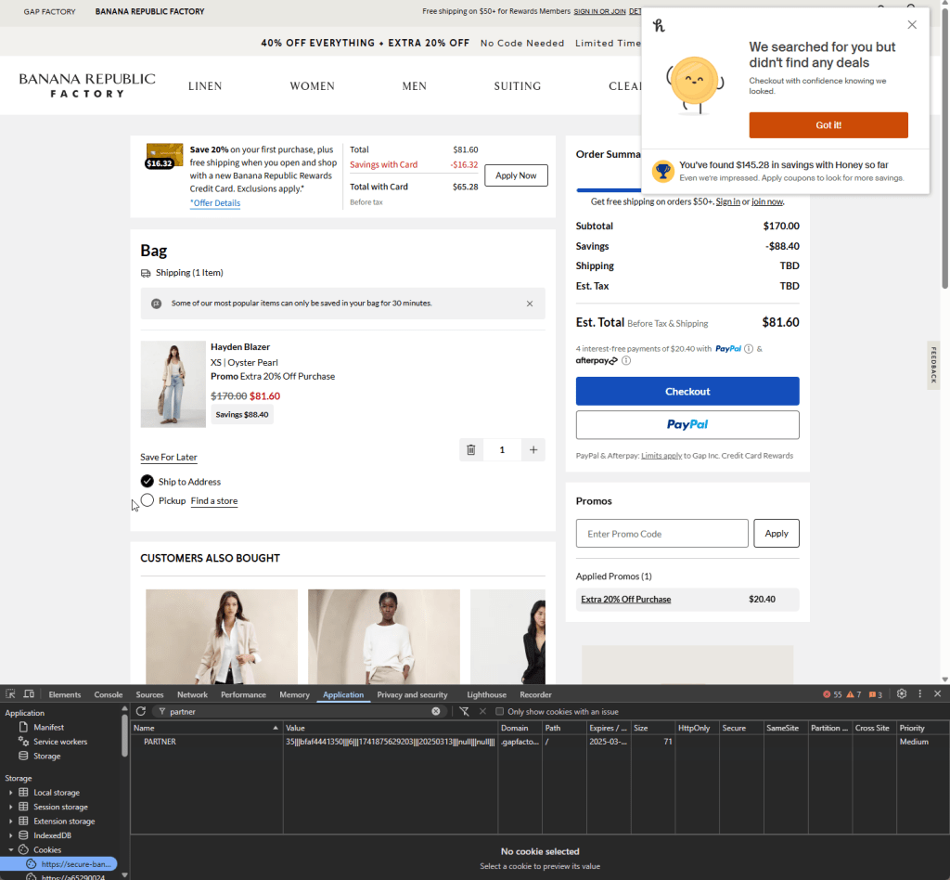Click the blue Checkout button
The height and width of the screenshot is (880, 950).
pos(687,391)
